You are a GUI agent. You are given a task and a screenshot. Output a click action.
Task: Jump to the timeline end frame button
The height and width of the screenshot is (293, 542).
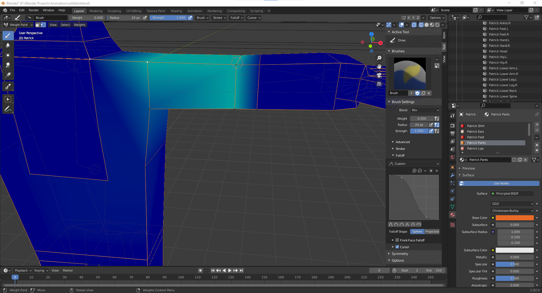coord(241,270)
